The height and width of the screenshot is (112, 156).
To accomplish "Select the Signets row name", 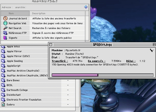I will click(13, 38).
